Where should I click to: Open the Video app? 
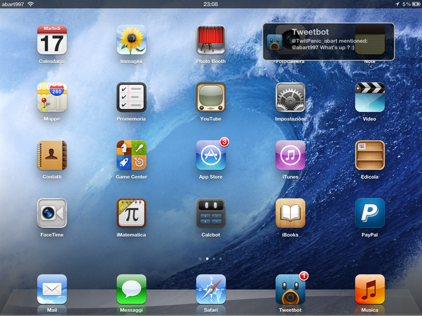click(x=370, y=97)
